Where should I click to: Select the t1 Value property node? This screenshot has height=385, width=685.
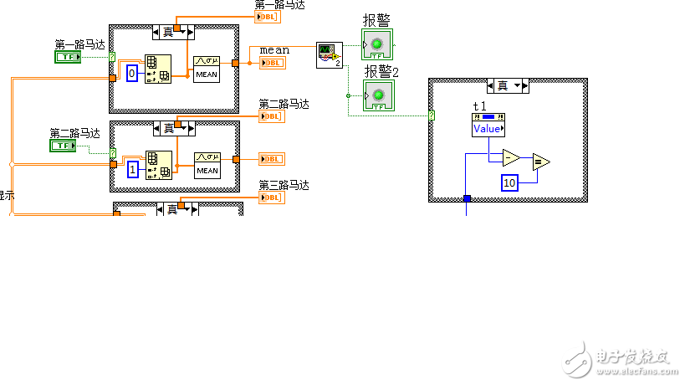[488, 125]
